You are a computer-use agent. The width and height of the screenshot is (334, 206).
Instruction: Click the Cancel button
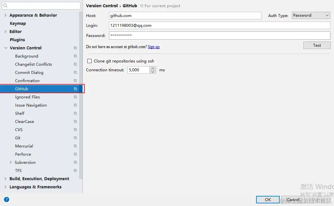coord(293,199)
